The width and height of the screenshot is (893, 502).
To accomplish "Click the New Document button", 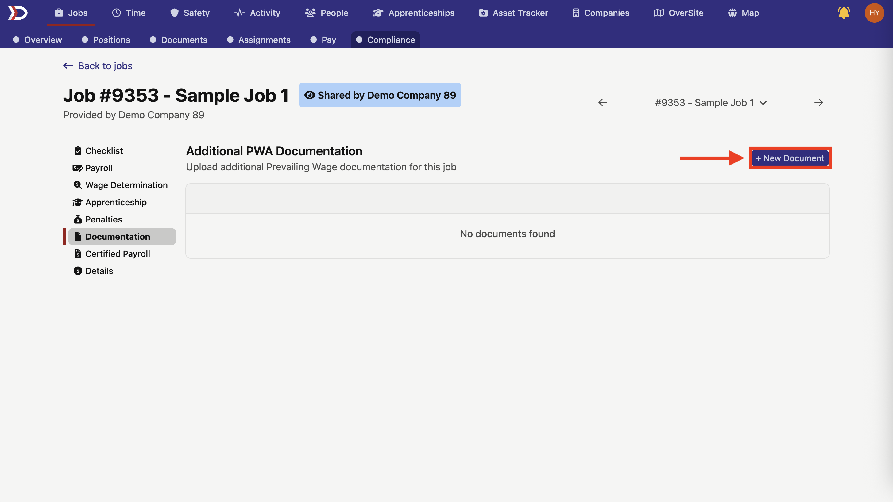I will click(790, 158).
